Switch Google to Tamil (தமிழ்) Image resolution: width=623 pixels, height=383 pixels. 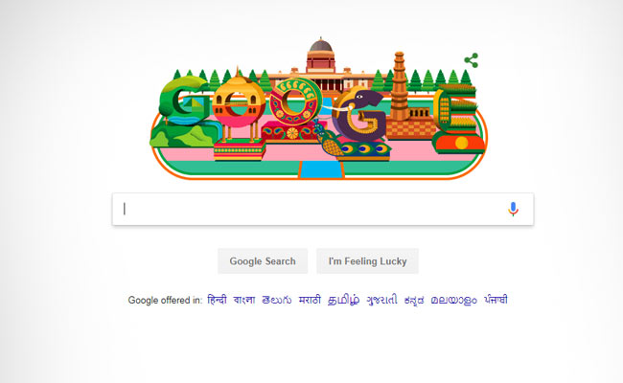click(x=344, y=300)
